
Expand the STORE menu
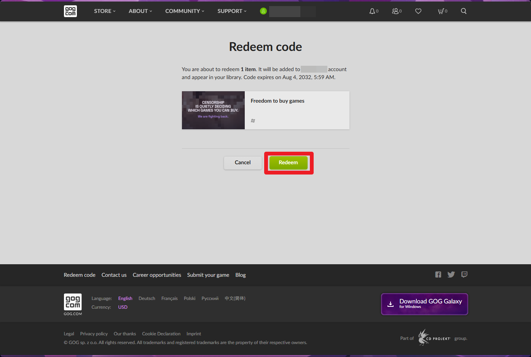105,11
